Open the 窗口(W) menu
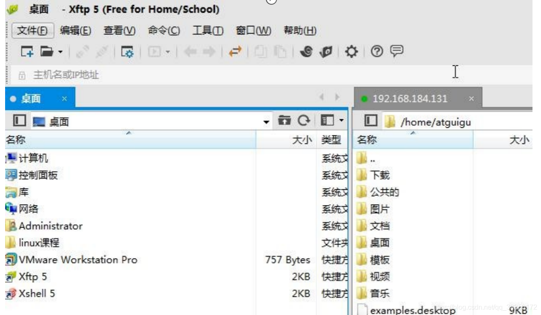The image size is (541, 315). (x=253, y=31)
